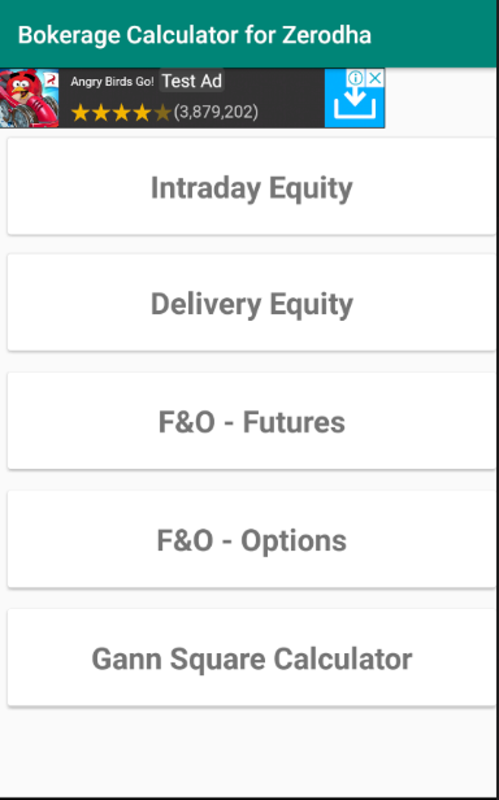The image size is (499, 800).
Task: Click the first gold star in ad rating
Action: 80,113
